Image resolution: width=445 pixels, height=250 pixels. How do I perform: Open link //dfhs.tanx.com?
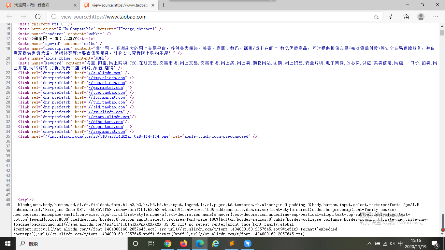pyautogui.click(x=106, y=122)
